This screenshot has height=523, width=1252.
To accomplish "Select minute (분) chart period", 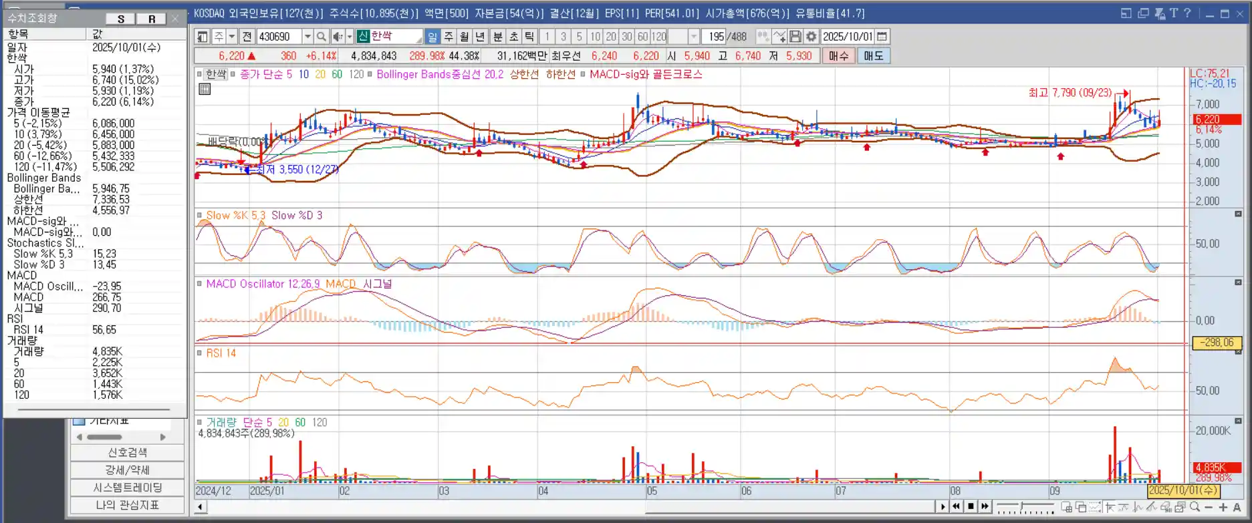I will pyautogui.click(x=497, y=37).
